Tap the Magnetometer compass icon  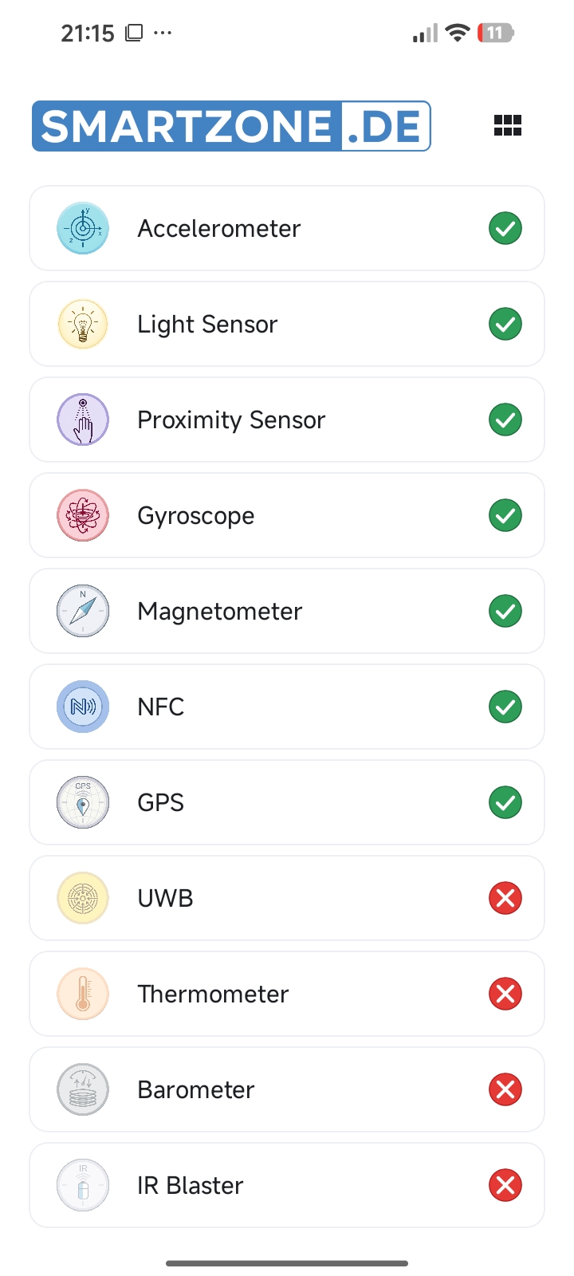point(83,611)
